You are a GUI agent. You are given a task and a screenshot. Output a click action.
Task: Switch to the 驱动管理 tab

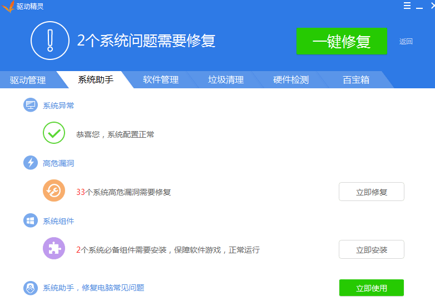click(x=28, y=80)
